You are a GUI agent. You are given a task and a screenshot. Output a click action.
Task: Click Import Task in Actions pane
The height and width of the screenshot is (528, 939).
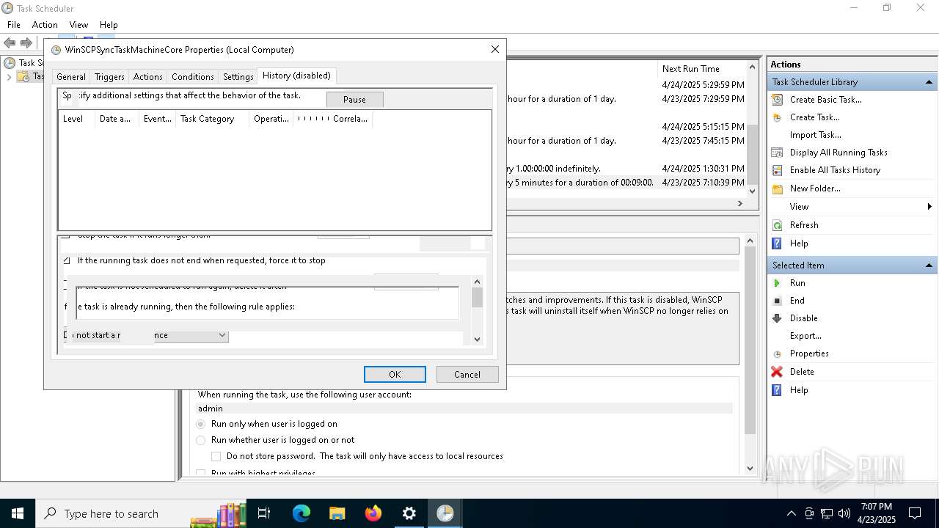815,135
